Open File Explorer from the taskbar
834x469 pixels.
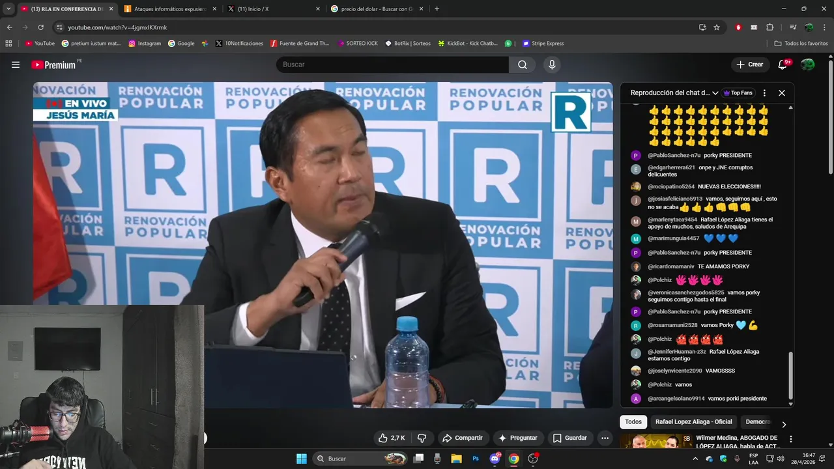[456, 459]
